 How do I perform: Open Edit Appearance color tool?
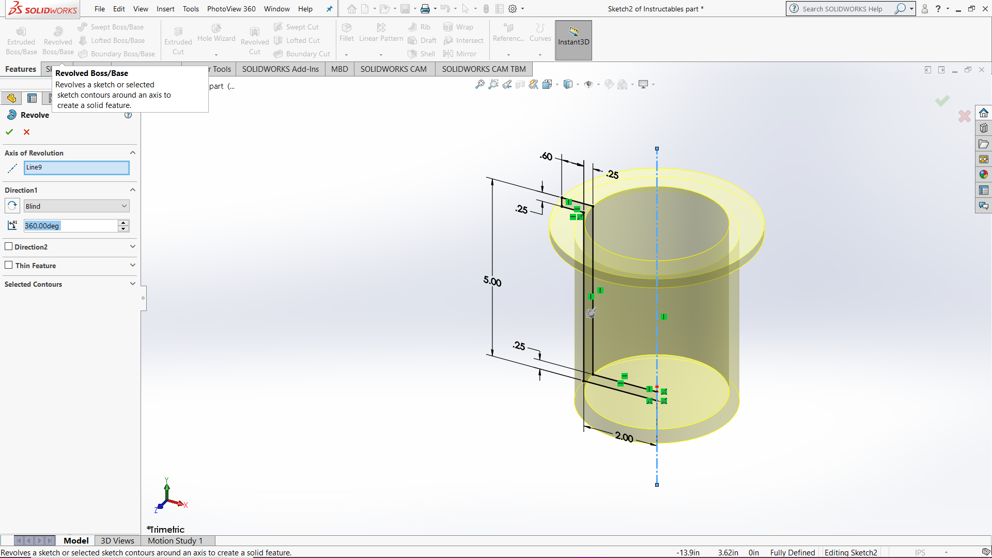[x=609, y=84]
